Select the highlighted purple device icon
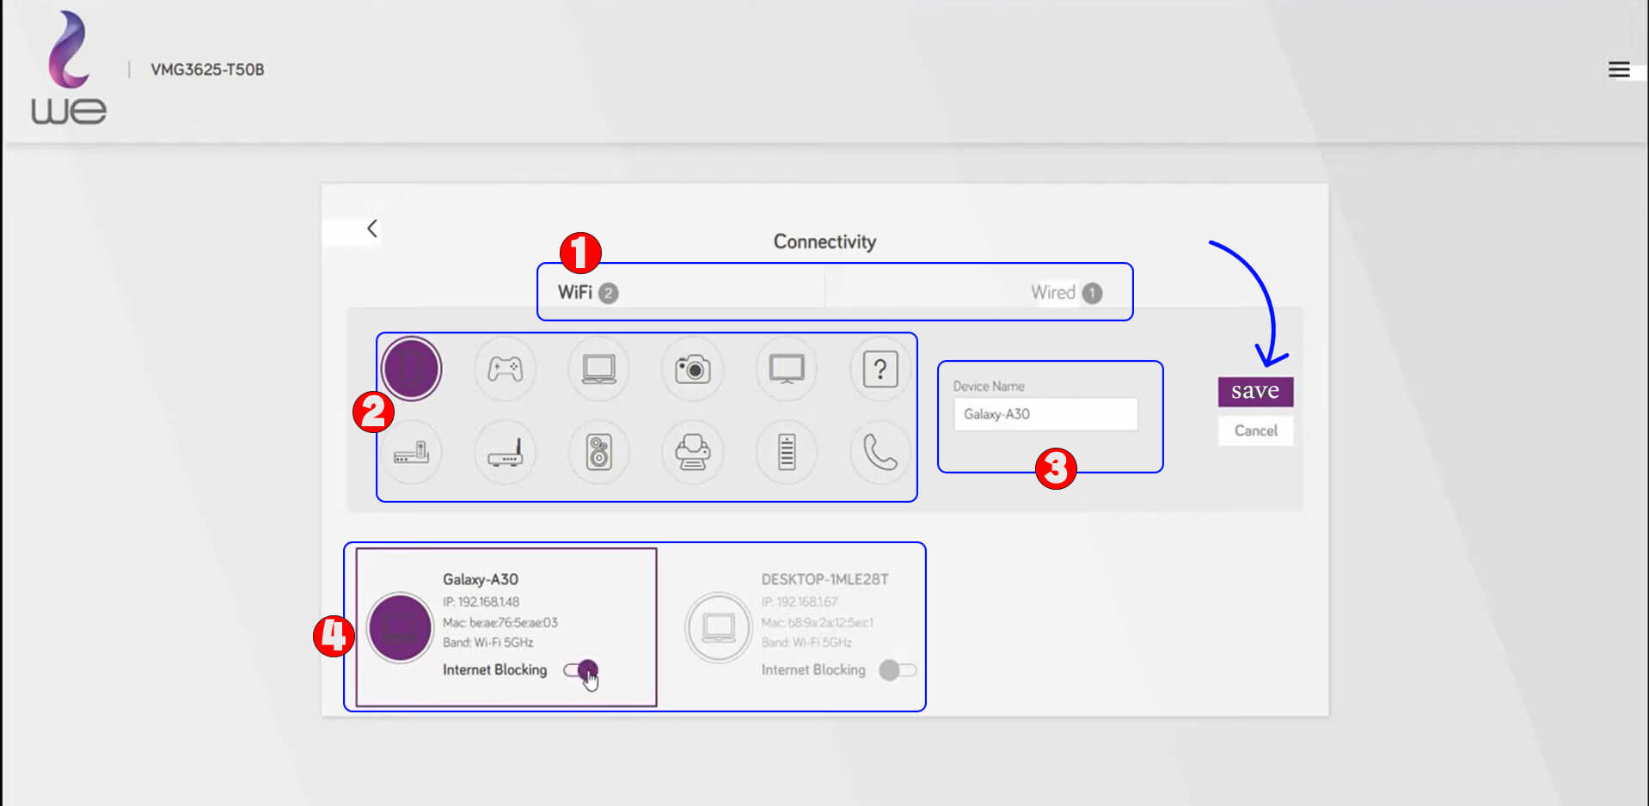Screen dimensions: 1649x806 411,369
